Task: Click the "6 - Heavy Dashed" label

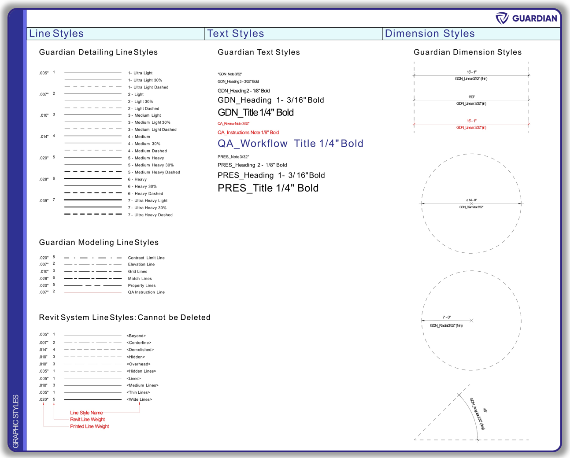Action: 146,194
